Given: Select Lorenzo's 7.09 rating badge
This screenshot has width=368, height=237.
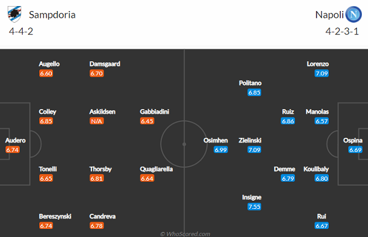Looking at the screenshot, I should coord(321,73).
